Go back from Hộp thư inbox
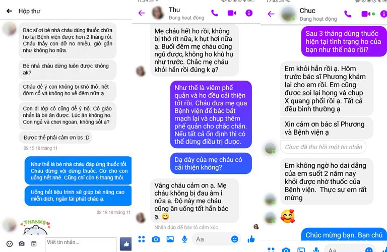 (9, 11)
